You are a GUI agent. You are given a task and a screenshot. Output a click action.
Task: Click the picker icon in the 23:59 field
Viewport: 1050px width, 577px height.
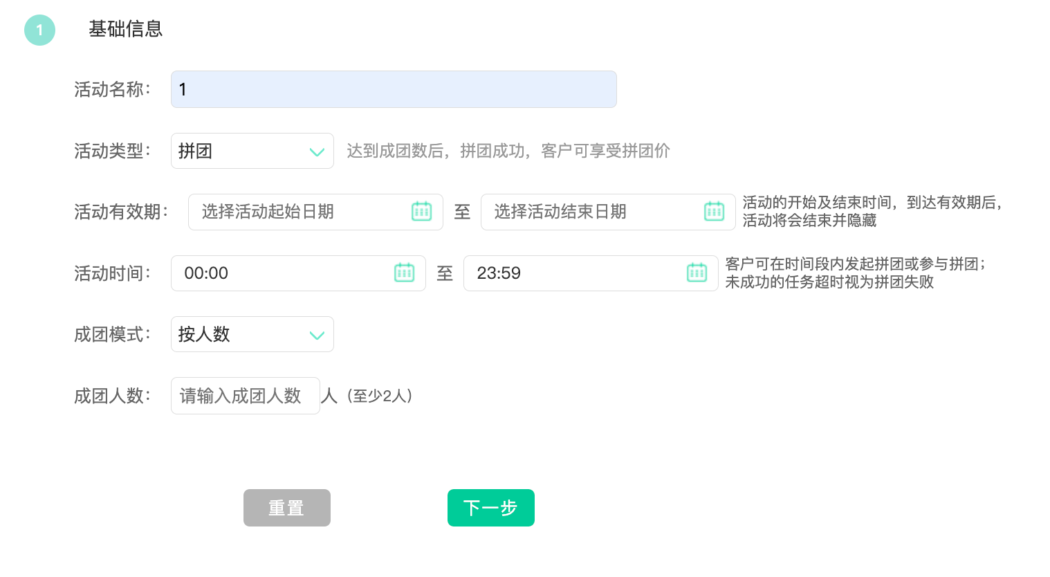pos(697,273)
